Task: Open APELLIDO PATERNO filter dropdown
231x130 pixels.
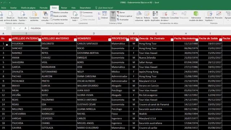Action: [x=40, y=40]
